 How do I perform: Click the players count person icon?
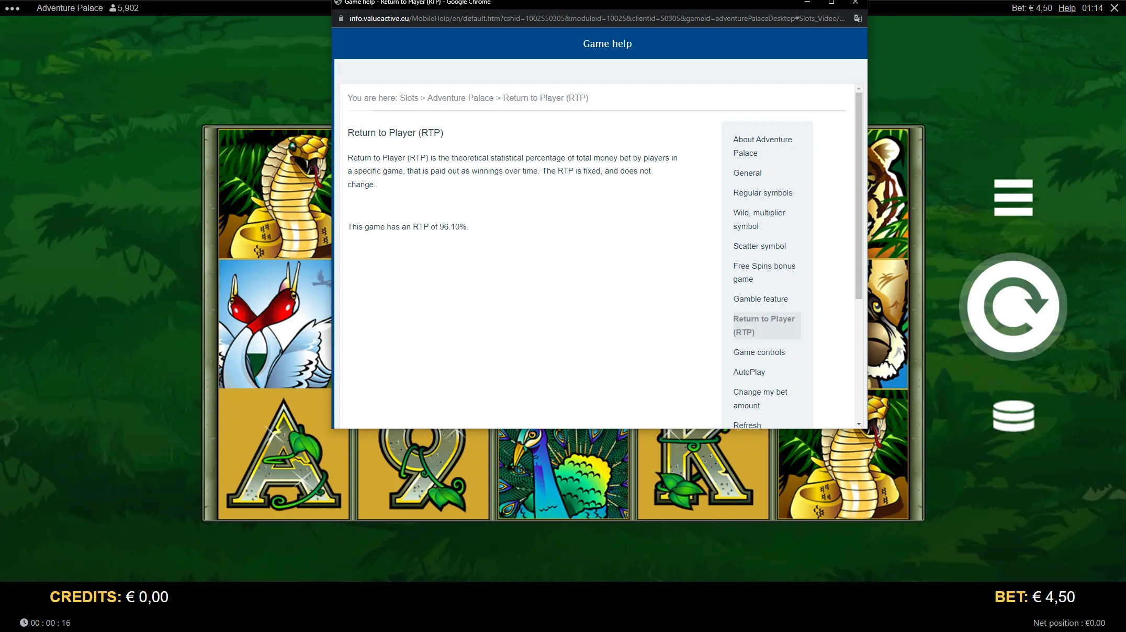click(112, 8)
